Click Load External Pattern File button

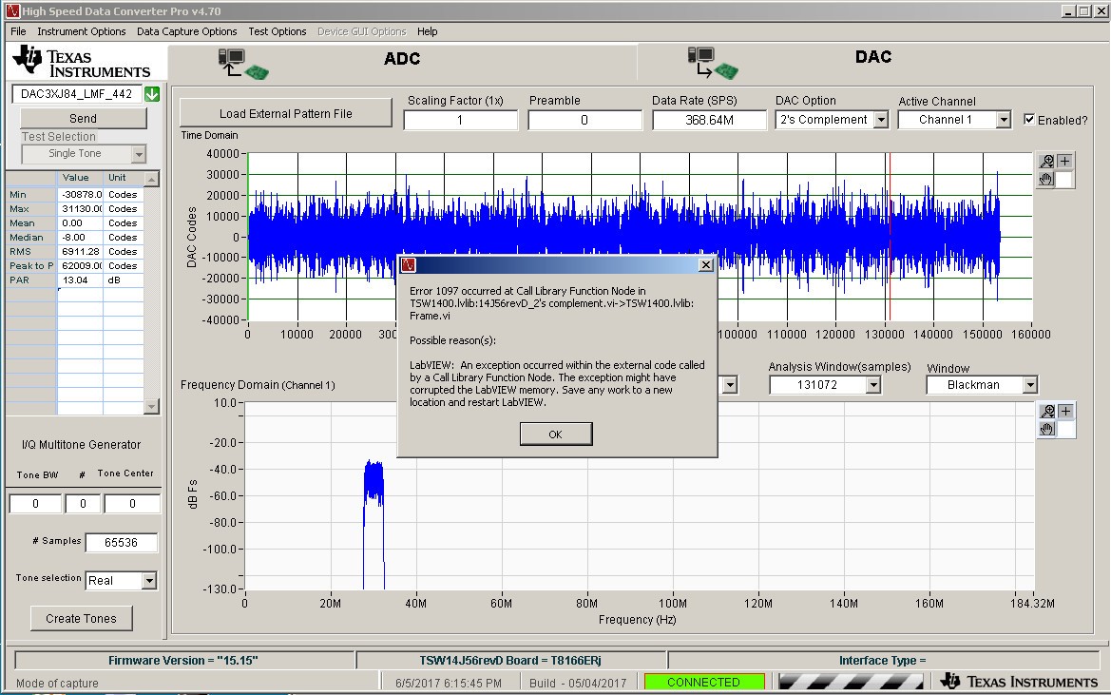tap(285, 113)
